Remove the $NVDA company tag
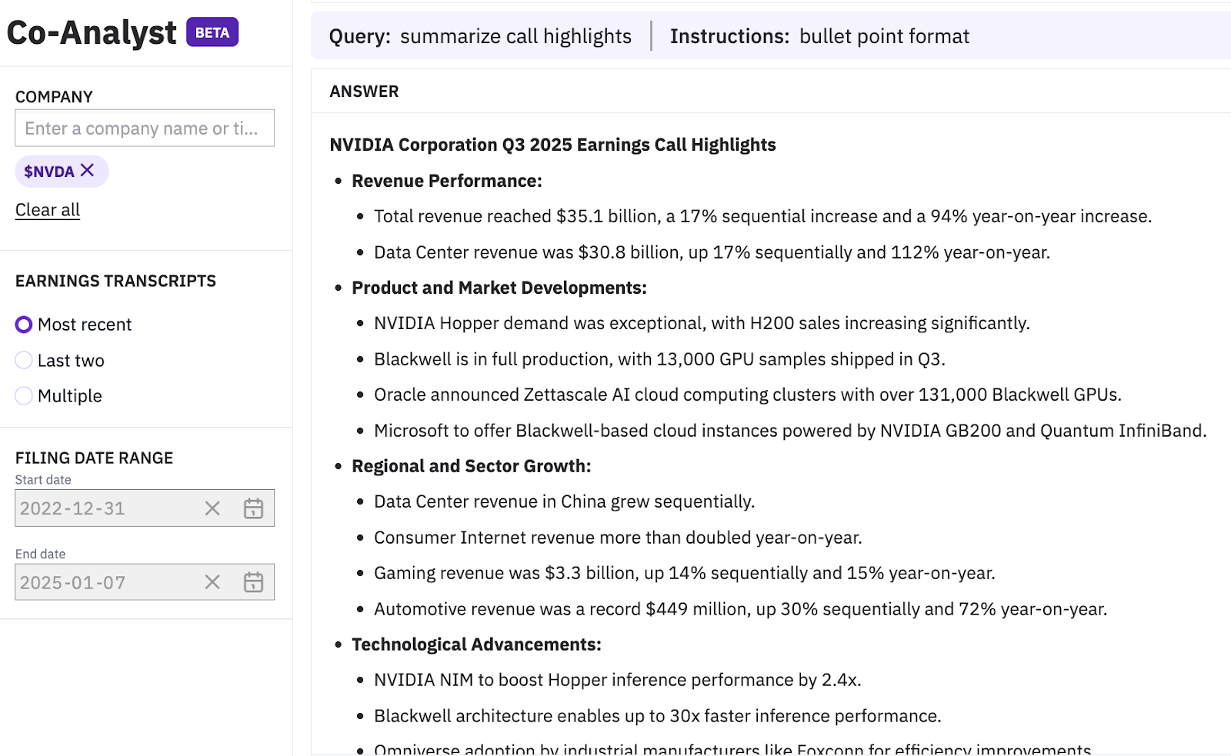Viewport: 1231px width, 756px height. point(88,170)
